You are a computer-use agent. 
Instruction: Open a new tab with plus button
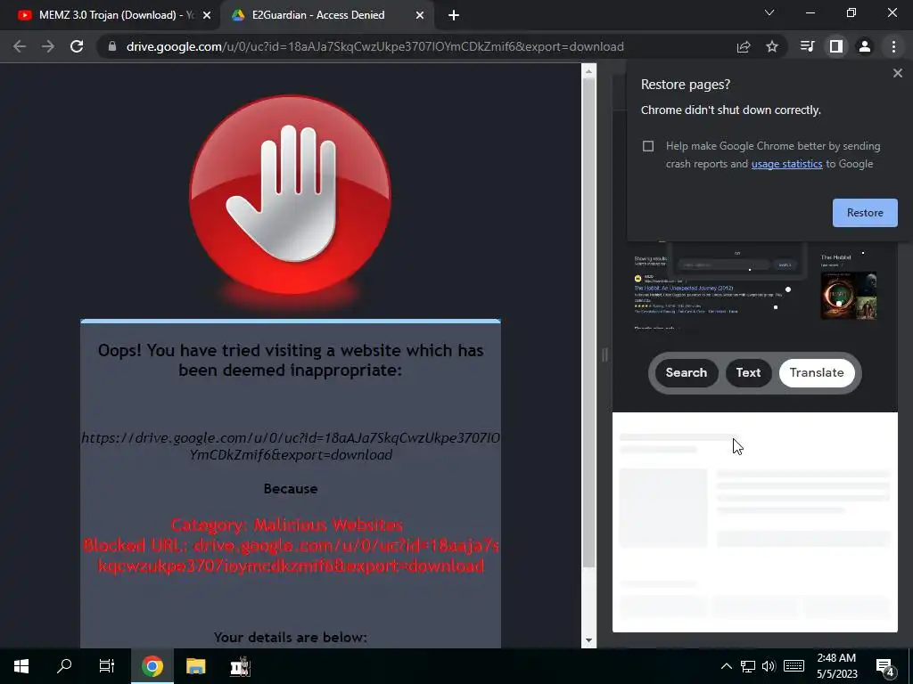(x=454, y=15)
